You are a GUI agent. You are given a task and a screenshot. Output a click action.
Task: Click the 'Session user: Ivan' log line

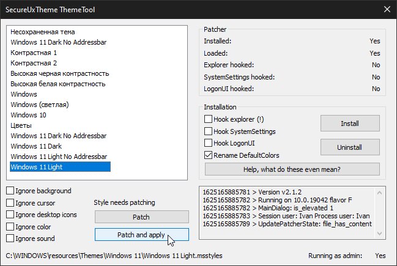[x=286, y=216]
